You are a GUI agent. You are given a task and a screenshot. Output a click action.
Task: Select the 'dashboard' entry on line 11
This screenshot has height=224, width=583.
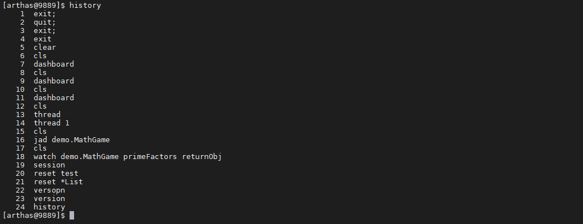[54, 97]
